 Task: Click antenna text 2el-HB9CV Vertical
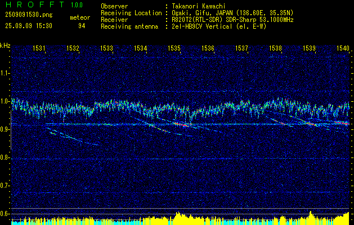202,26
